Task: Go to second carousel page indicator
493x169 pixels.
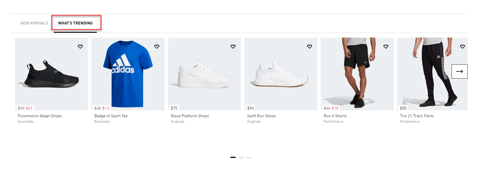Action: (241, 157)
